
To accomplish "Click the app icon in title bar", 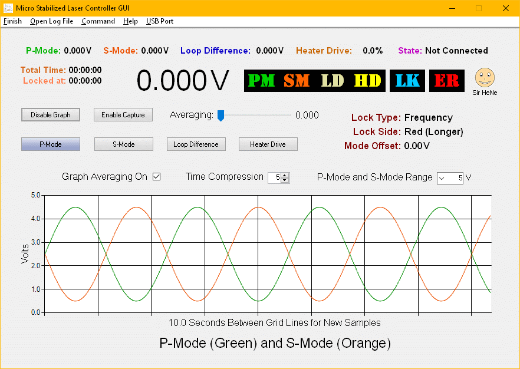I will (8, 8).
